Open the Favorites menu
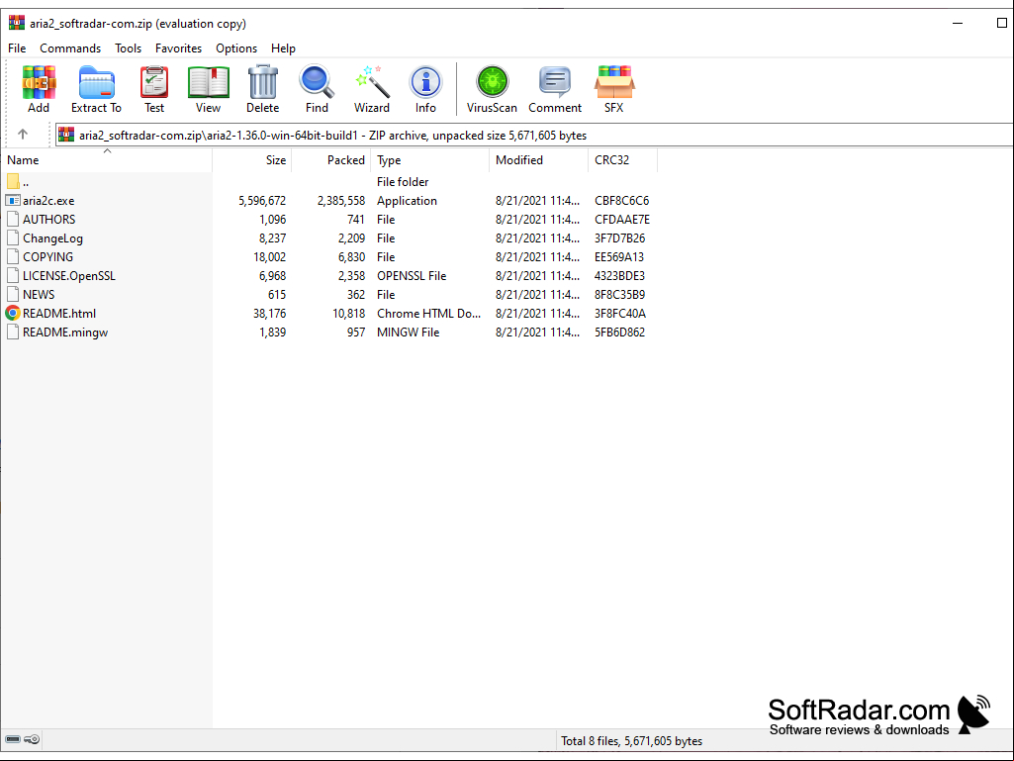This screenshot has height=761, width=1014. [x=178, y=48]
